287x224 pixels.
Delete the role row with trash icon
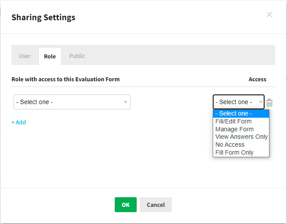269,102
